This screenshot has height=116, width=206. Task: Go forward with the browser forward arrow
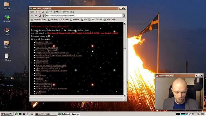pyautogui.click(x=36, y=16)
